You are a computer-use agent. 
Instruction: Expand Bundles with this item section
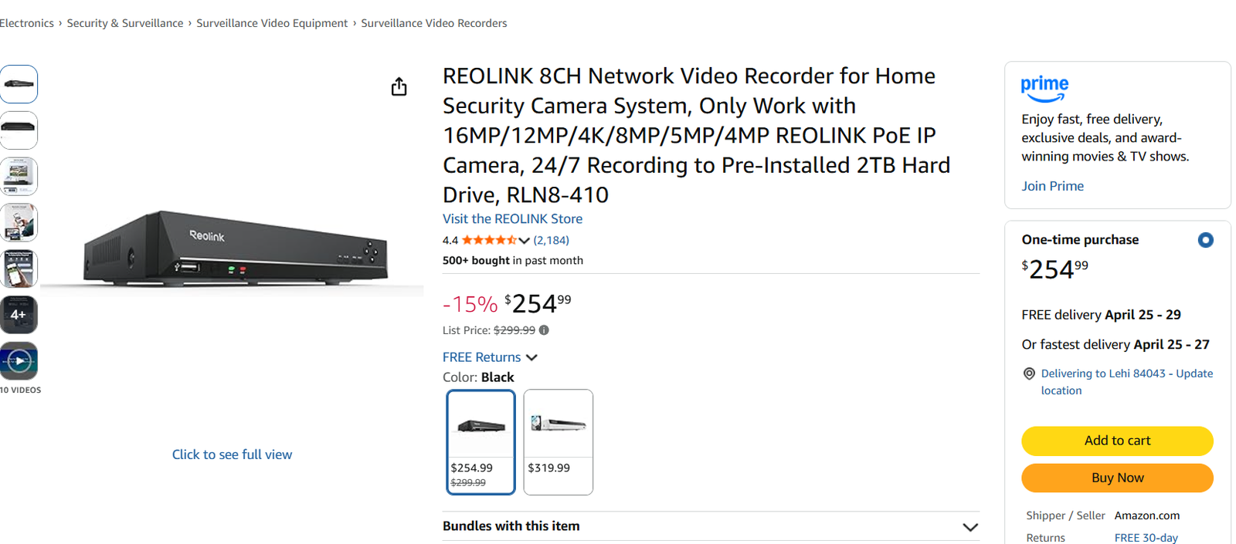[970, 527]
